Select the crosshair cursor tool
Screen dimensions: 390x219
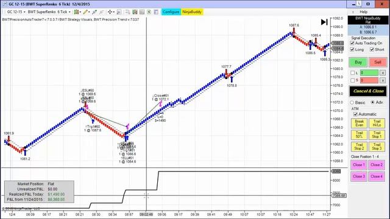(110, 12)
